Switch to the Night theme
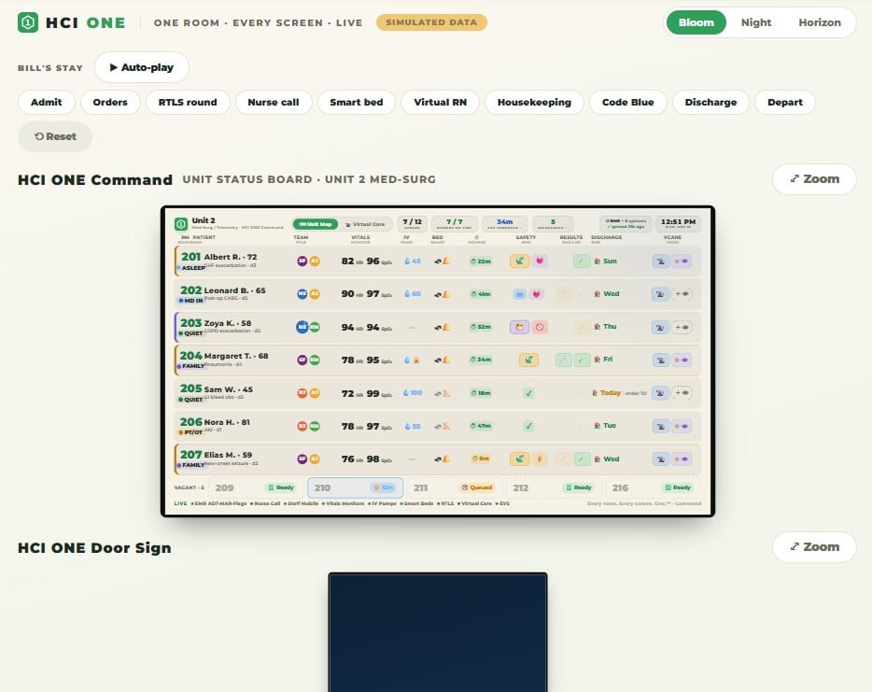 point(756,22)
